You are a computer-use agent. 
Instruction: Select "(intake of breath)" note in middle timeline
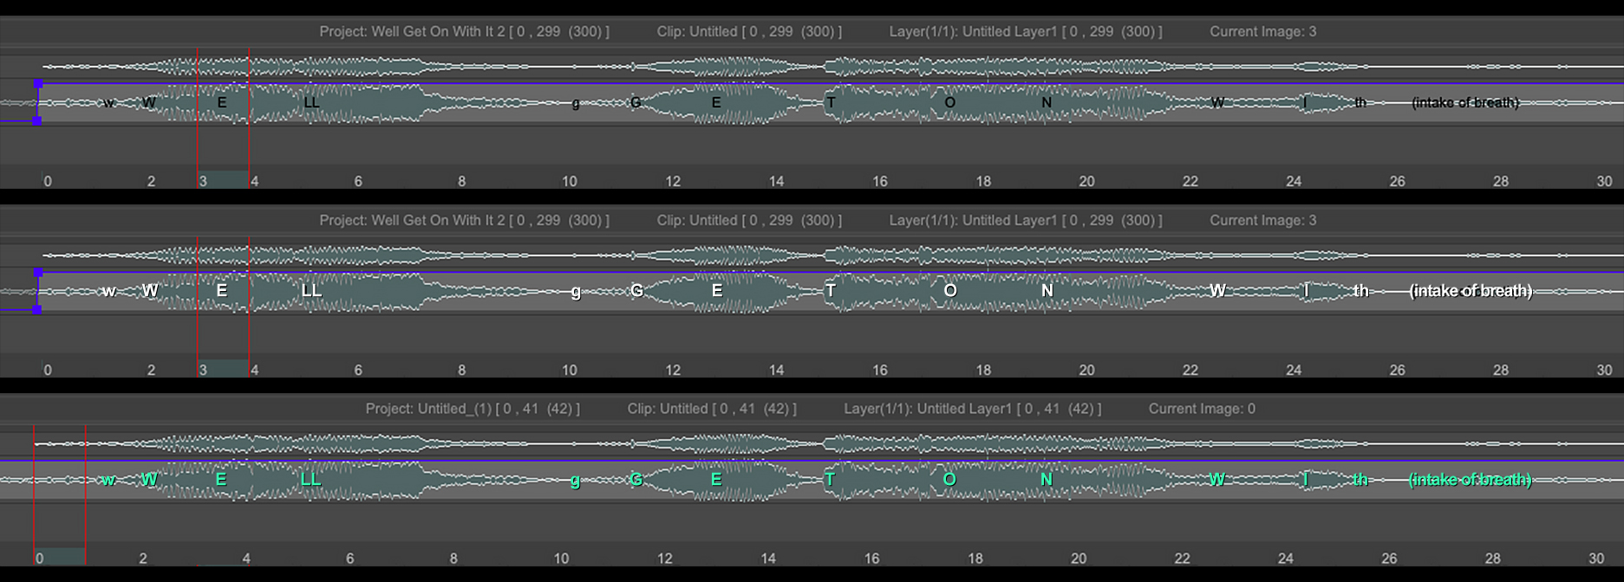coord(1471,291)
